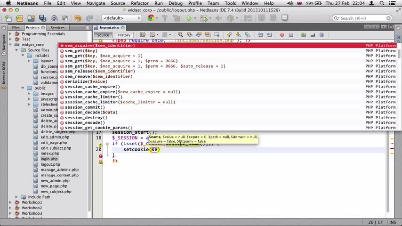Click the Build Project hammer icon

[165, 18]
